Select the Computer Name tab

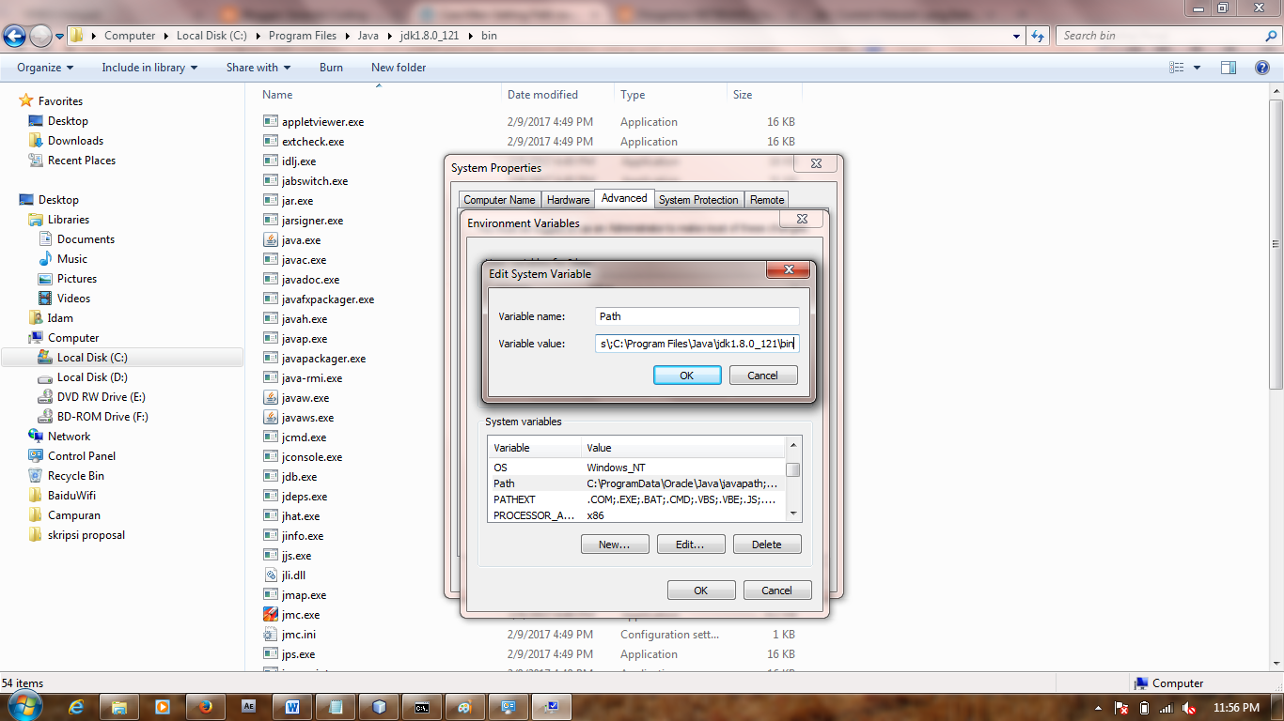pos(499,199)
